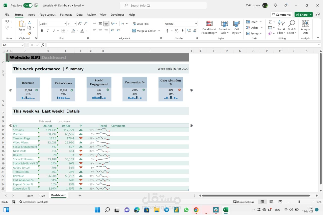Click the Copy icon

coord(30,27)
